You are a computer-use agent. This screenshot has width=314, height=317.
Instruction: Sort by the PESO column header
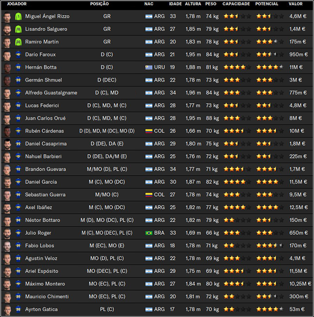211,4
